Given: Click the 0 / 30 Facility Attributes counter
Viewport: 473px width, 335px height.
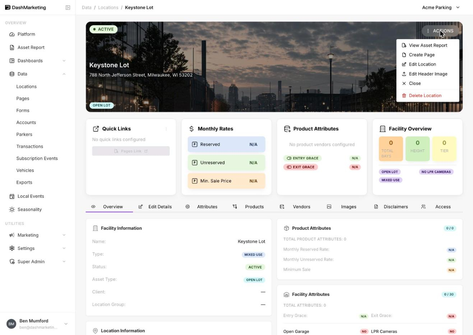Looking at the screenshot, I should tap(449, 294).
